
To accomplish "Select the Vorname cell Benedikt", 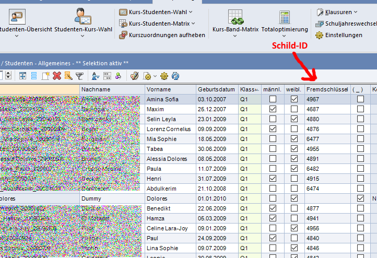I will pos(170,208).
